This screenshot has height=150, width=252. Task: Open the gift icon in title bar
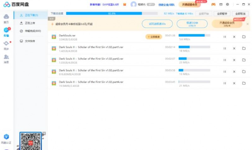124,4
